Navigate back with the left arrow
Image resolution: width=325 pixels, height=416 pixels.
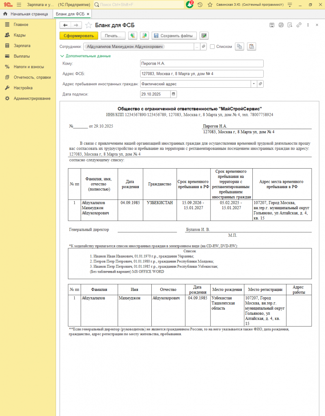65,25
